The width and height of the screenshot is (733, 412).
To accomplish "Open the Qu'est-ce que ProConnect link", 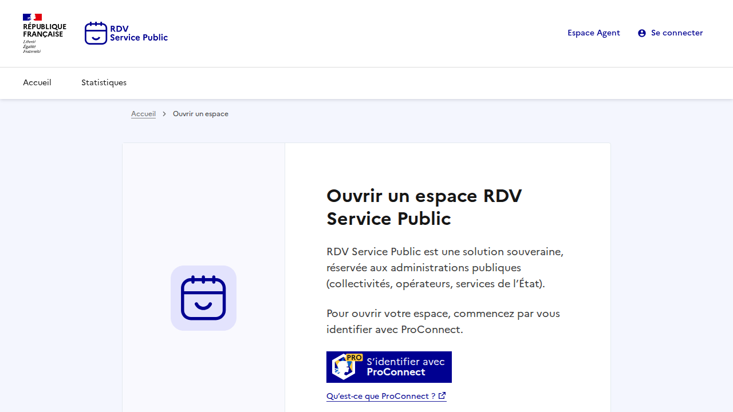I will click(x=380, y=396).
